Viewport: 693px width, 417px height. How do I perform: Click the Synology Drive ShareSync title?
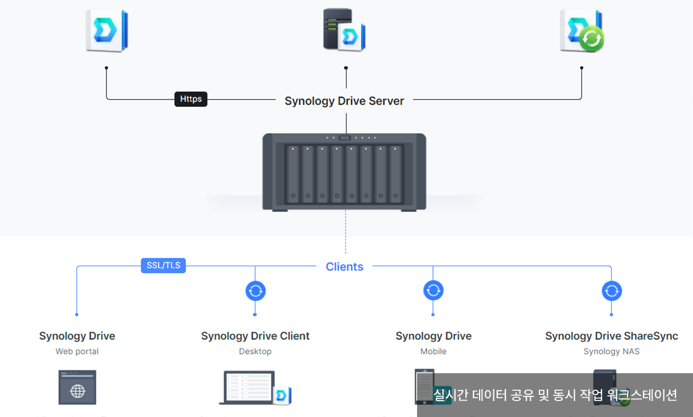(612, 336)
